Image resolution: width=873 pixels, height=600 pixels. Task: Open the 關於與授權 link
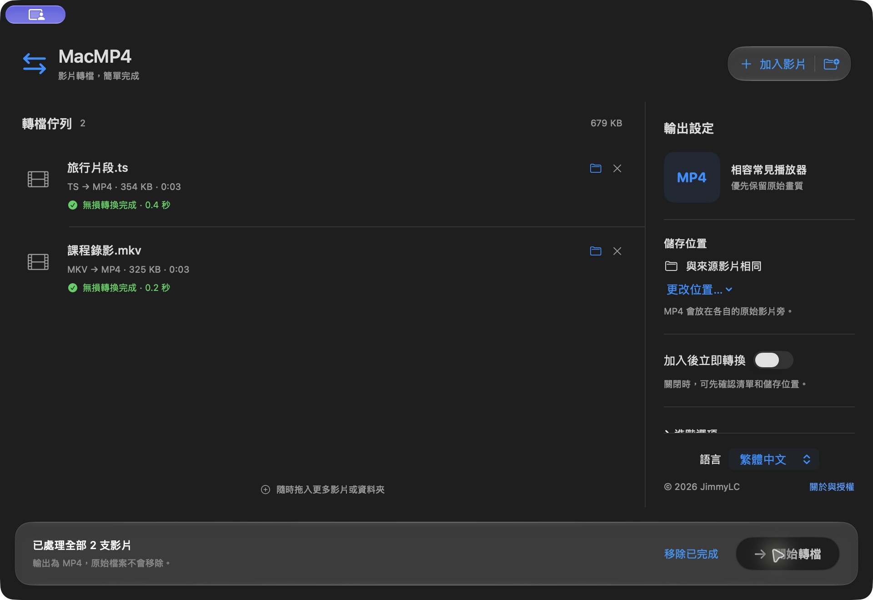coord(832,487)
